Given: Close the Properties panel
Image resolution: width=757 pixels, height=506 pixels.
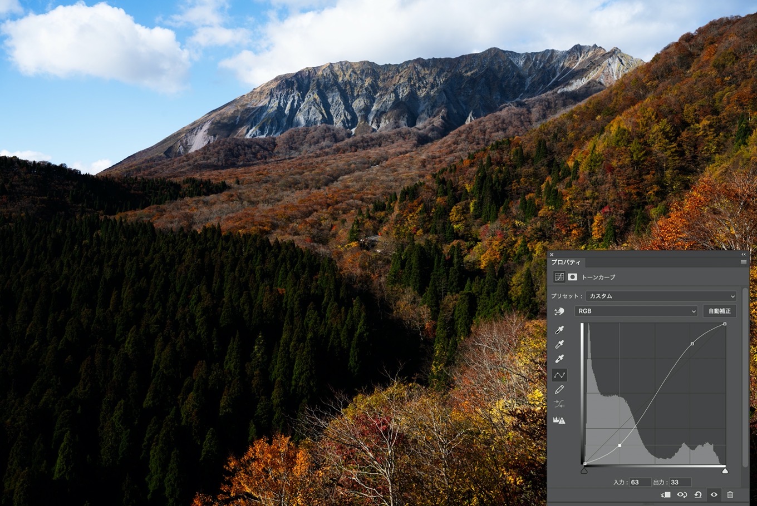Looking at the screenshot, I should pyautogui.click(x=552, y=255).
